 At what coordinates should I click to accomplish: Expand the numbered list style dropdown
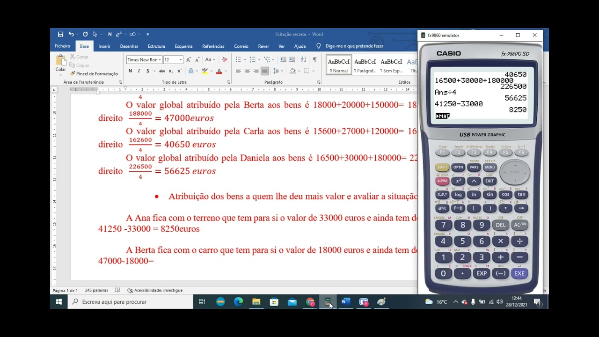(259, 59)
